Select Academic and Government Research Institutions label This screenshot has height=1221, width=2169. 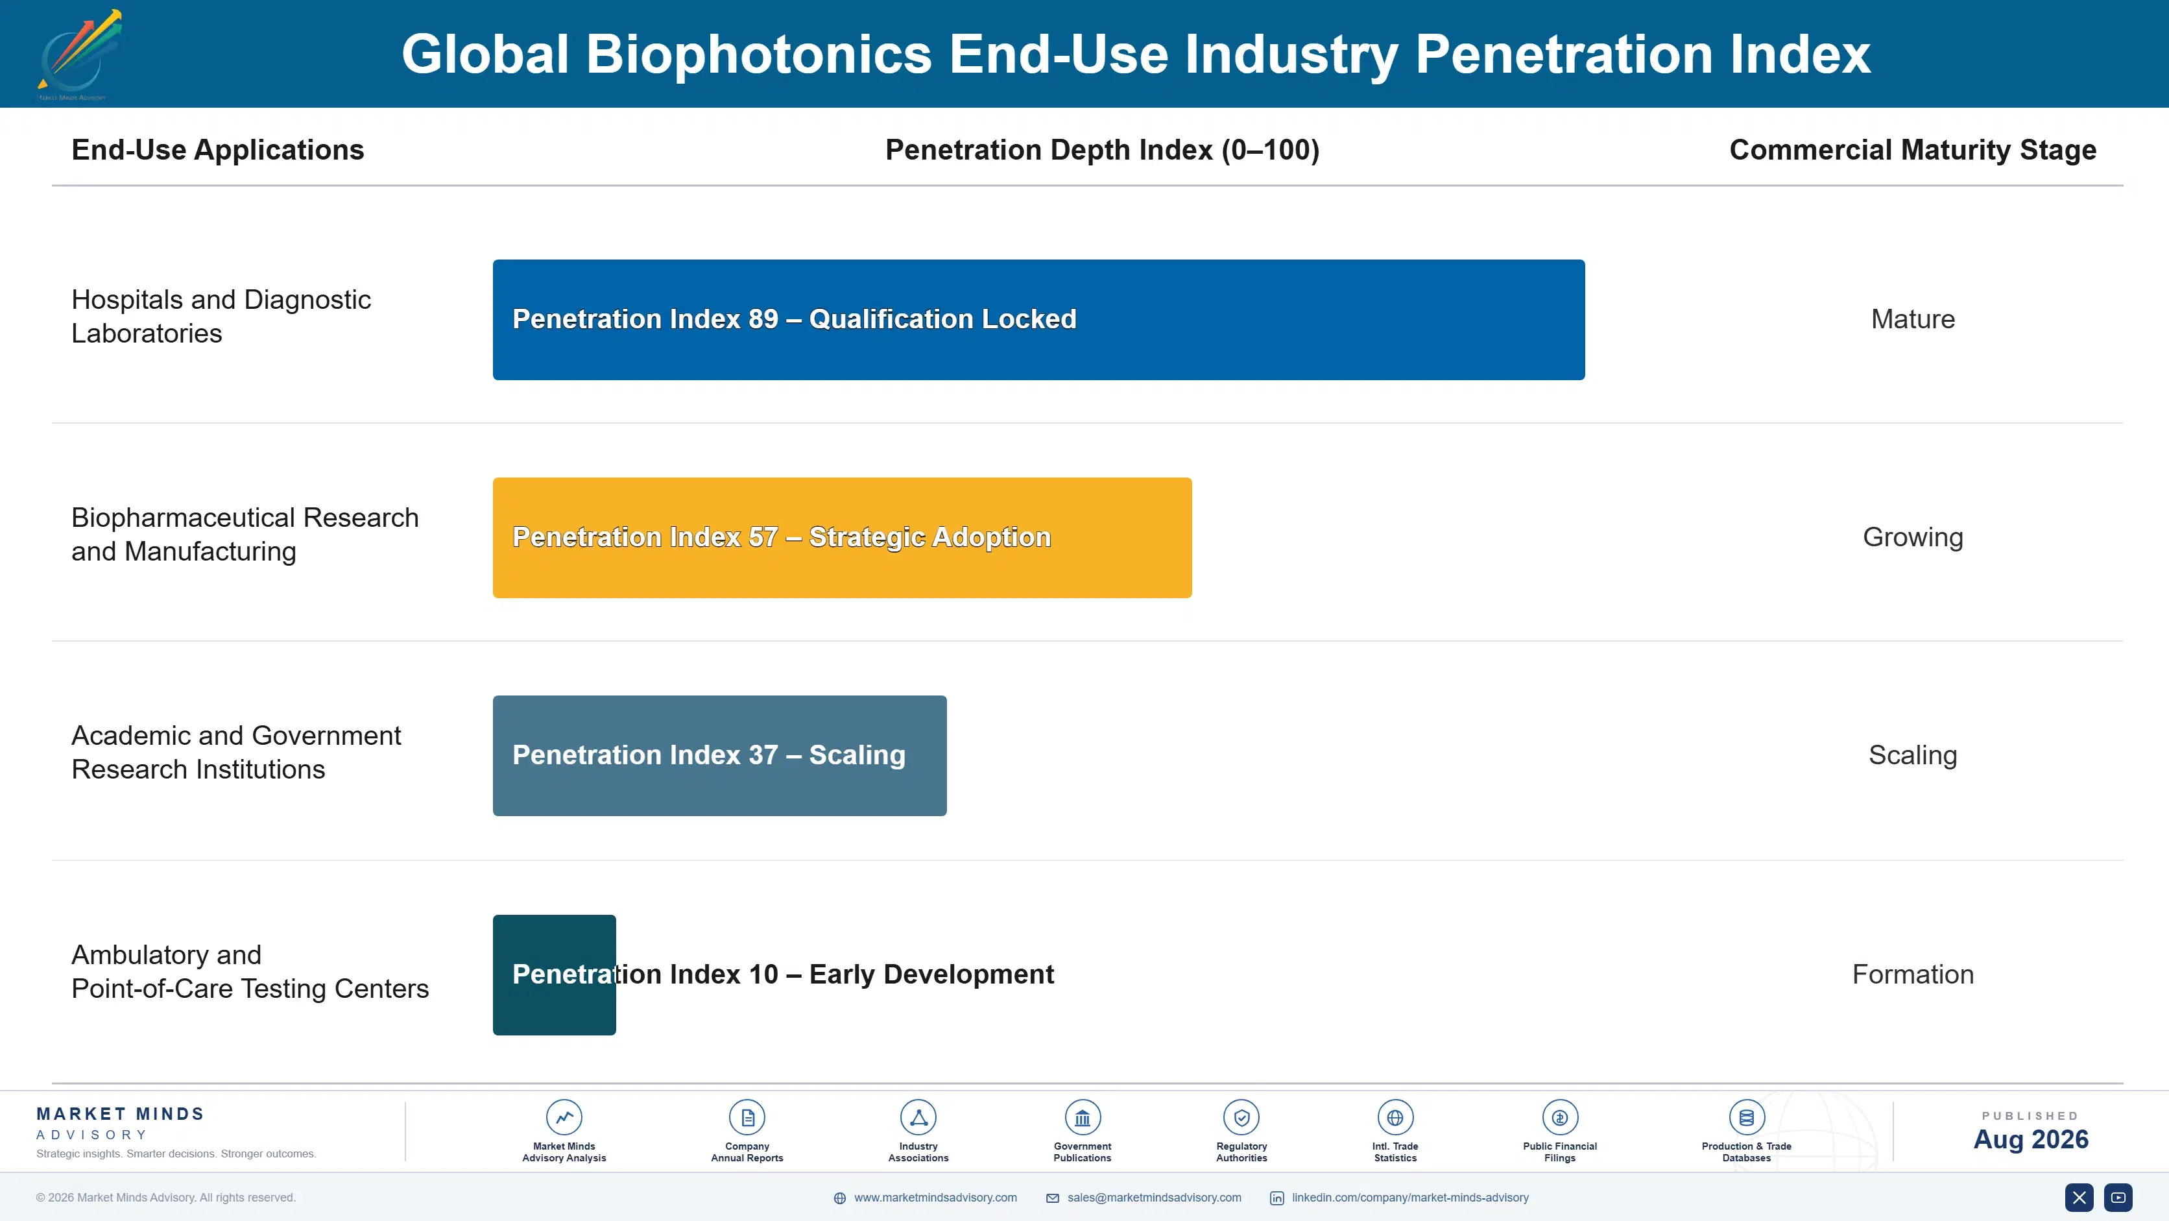(237, 753)
